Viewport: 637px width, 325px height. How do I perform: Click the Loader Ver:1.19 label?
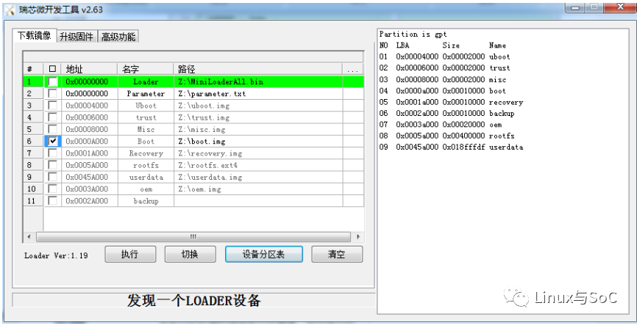point(56,255)
